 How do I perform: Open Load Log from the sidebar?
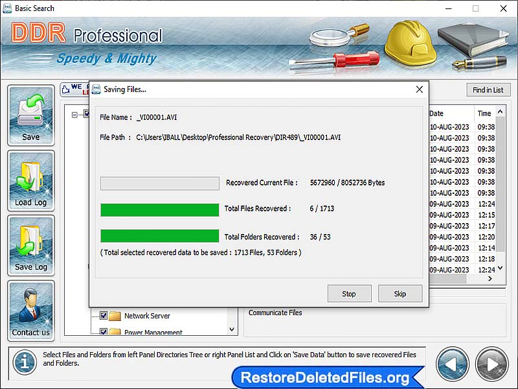30,180
